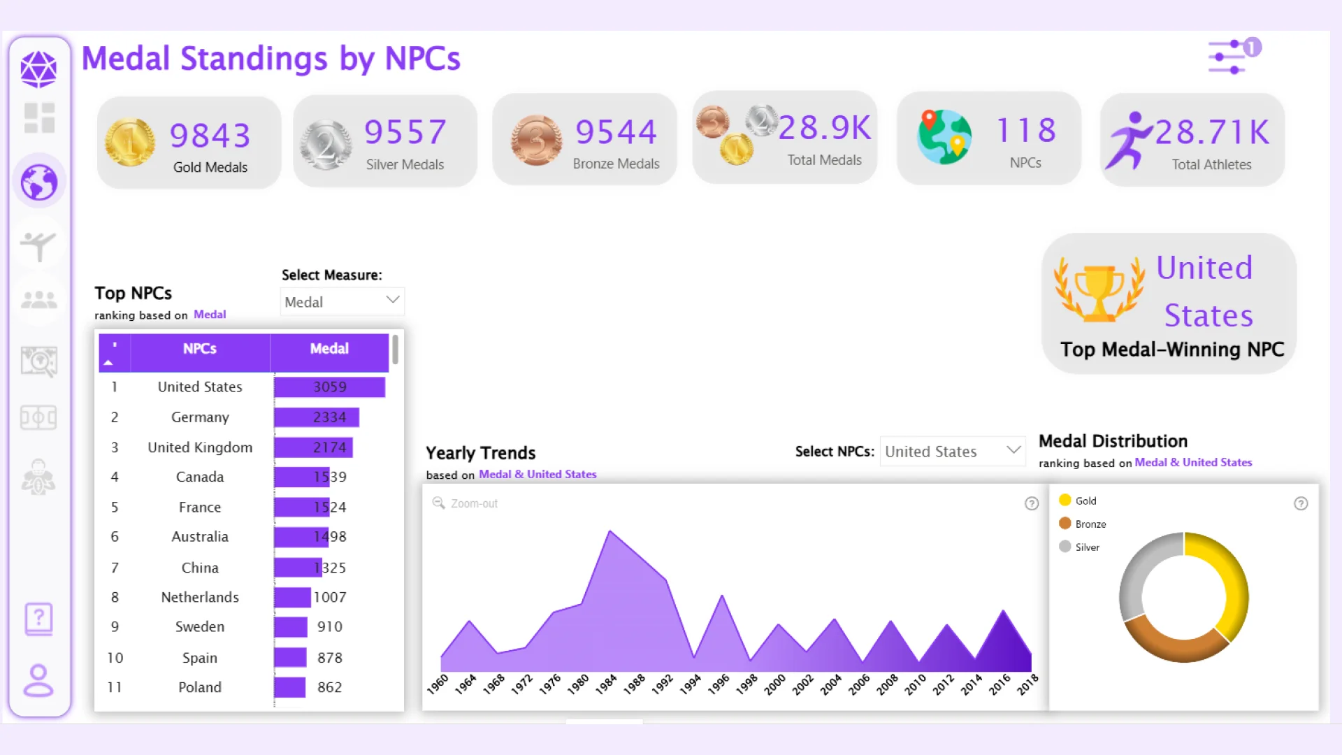The image size is (1342, 755).
Task: Sort table by the rank column header
Action: 115,352
